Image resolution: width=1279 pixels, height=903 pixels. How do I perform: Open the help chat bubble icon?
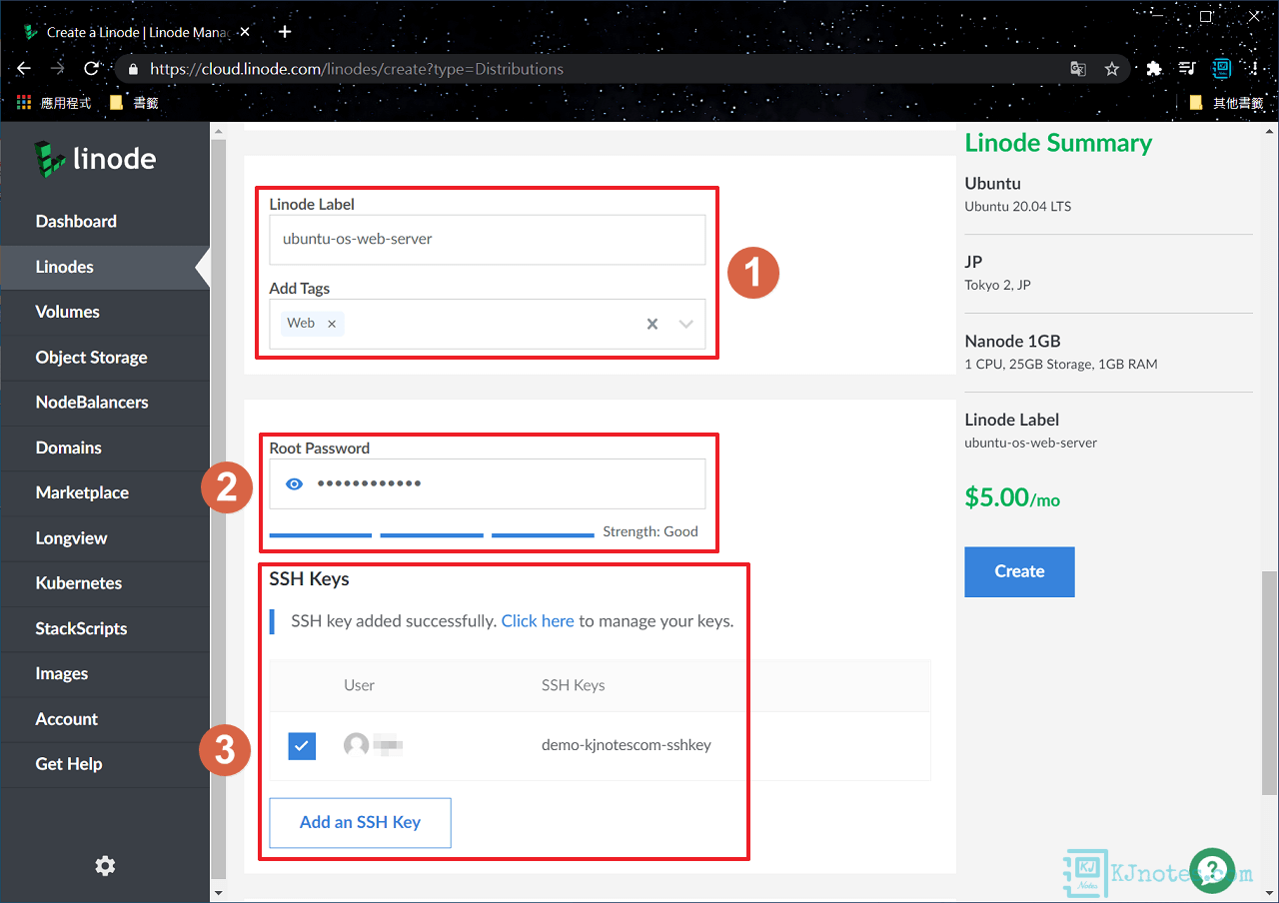pyautogui.click(x=1212, y=870)
